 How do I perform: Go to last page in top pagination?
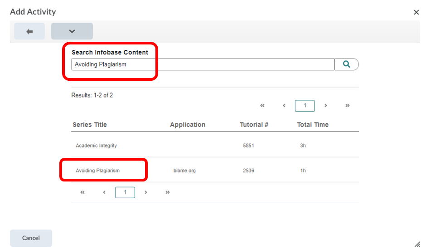coord(348,106)
